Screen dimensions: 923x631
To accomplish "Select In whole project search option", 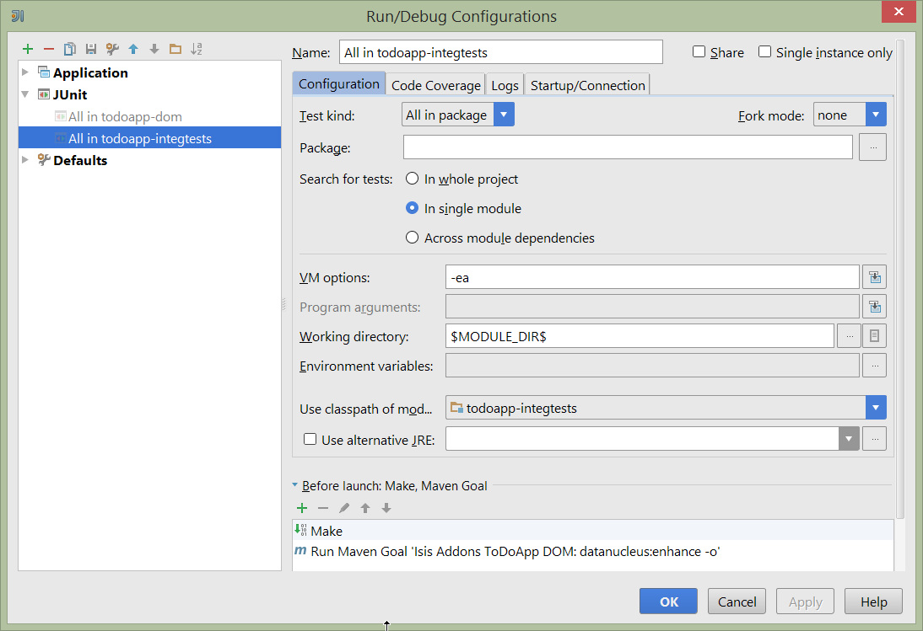I will coord(412,179).
